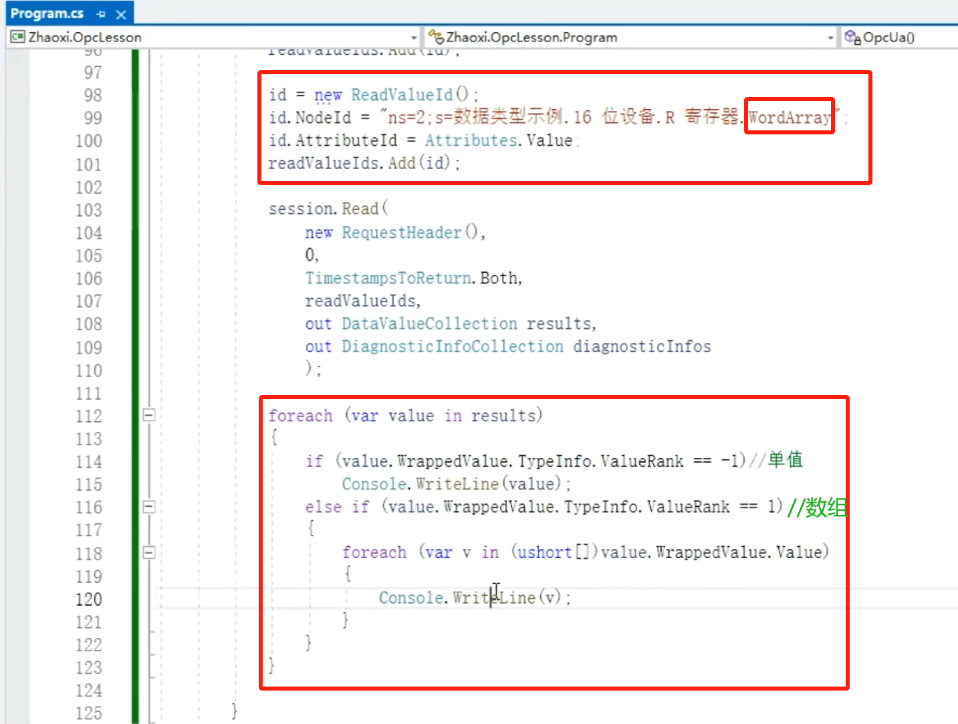Click DiagnosticInfoCollection on line 109

[453, 346]
